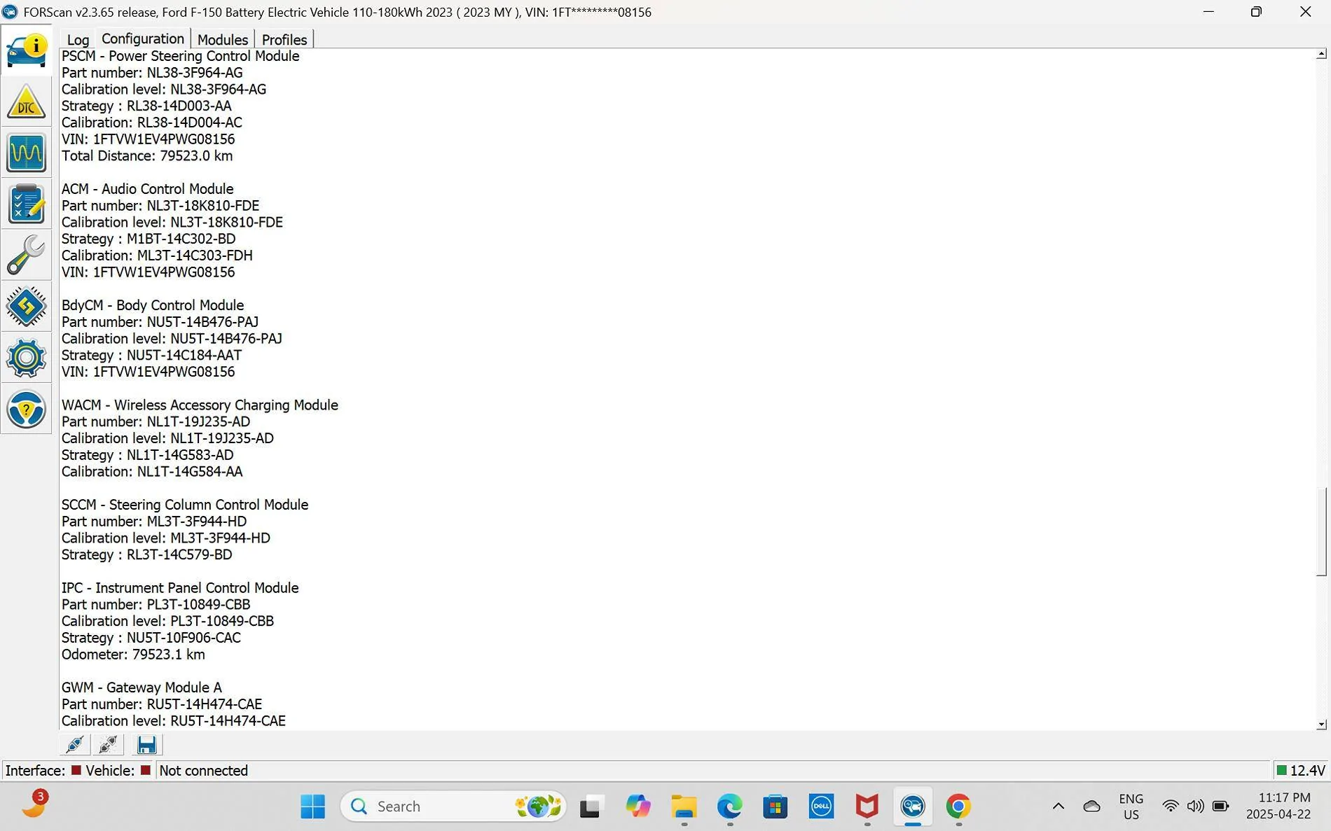1331x831 pixels.
Task: Open the gear settings section
Action: 27,358
